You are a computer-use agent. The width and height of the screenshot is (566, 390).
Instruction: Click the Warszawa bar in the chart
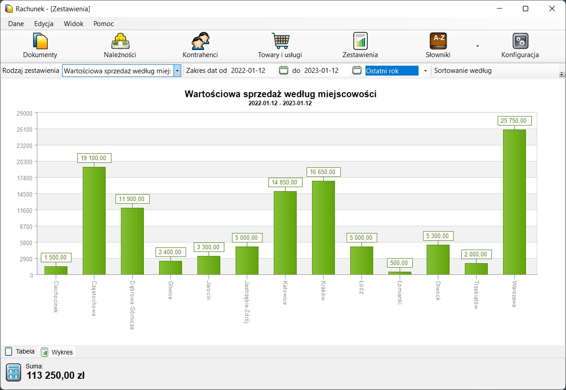514,202
